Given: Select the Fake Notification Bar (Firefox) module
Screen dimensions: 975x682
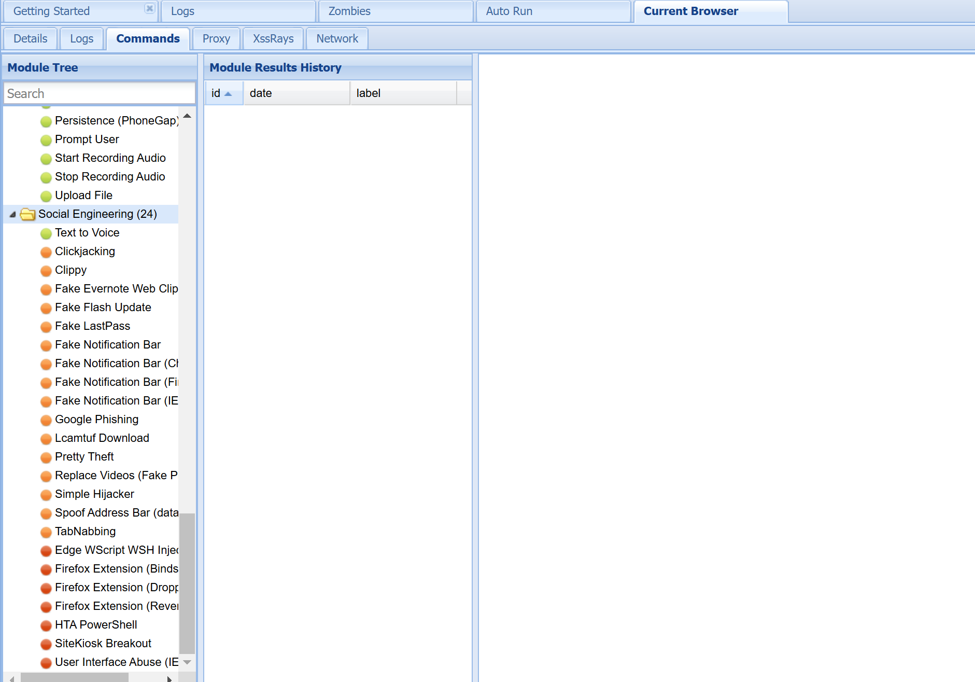Looking at the screenshot, I should click(117, 382).
